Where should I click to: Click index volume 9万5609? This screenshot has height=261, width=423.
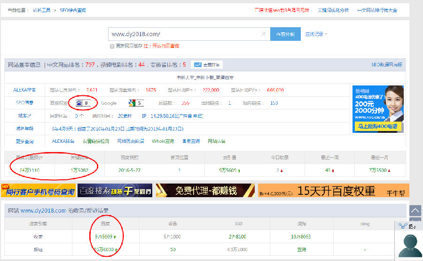point(227,170)
